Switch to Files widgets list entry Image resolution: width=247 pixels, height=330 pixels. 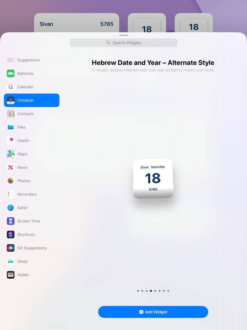click(x=32, y=127)
